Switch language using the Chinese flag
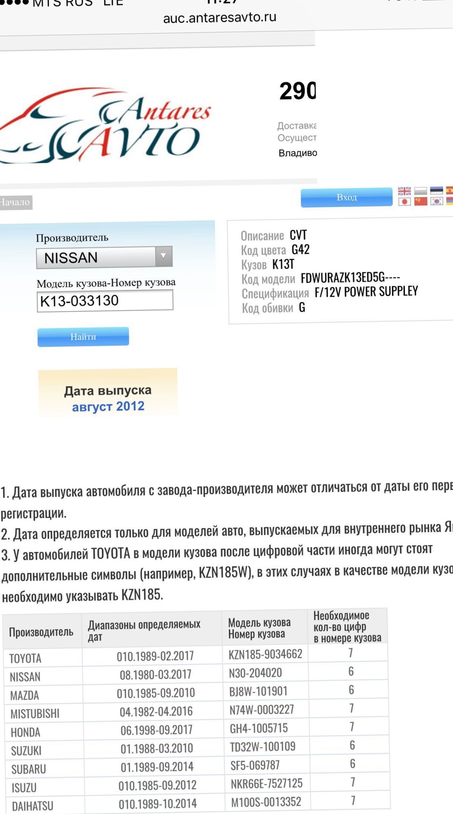 click(421, 201)
